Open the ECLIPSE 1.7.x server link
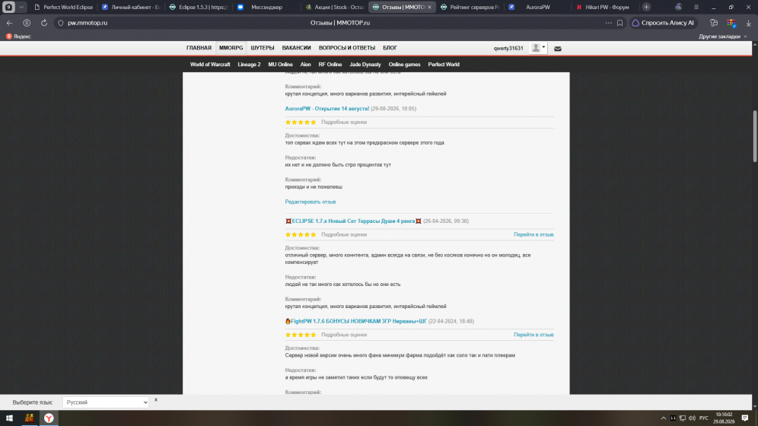This screenshot has width=758, height=426. coord(353,221)
